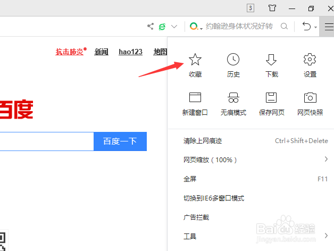Open the hao123 link
Screen dimensions: 334x251
point(131,52)
